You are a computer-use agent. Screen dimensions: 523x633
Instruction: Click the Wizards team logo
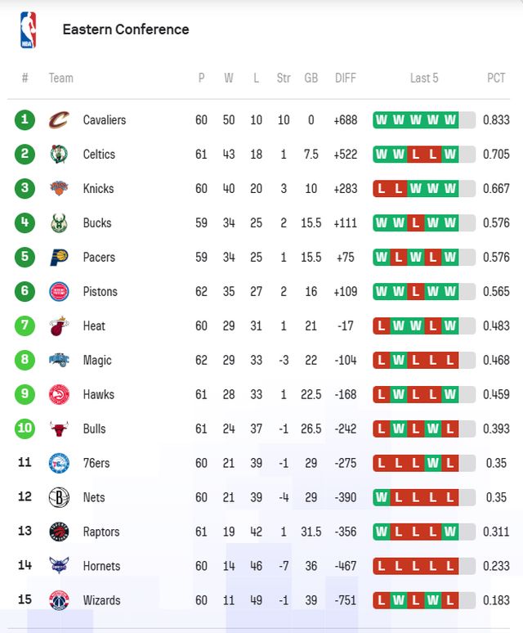tap(59, 601)
